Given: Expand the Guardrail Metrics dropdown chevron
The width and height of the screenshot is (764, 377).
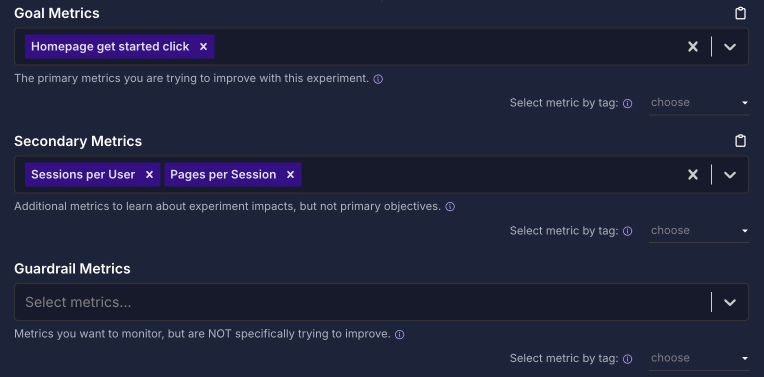Looking at the screenshot, I should click(x=730, y=302).
